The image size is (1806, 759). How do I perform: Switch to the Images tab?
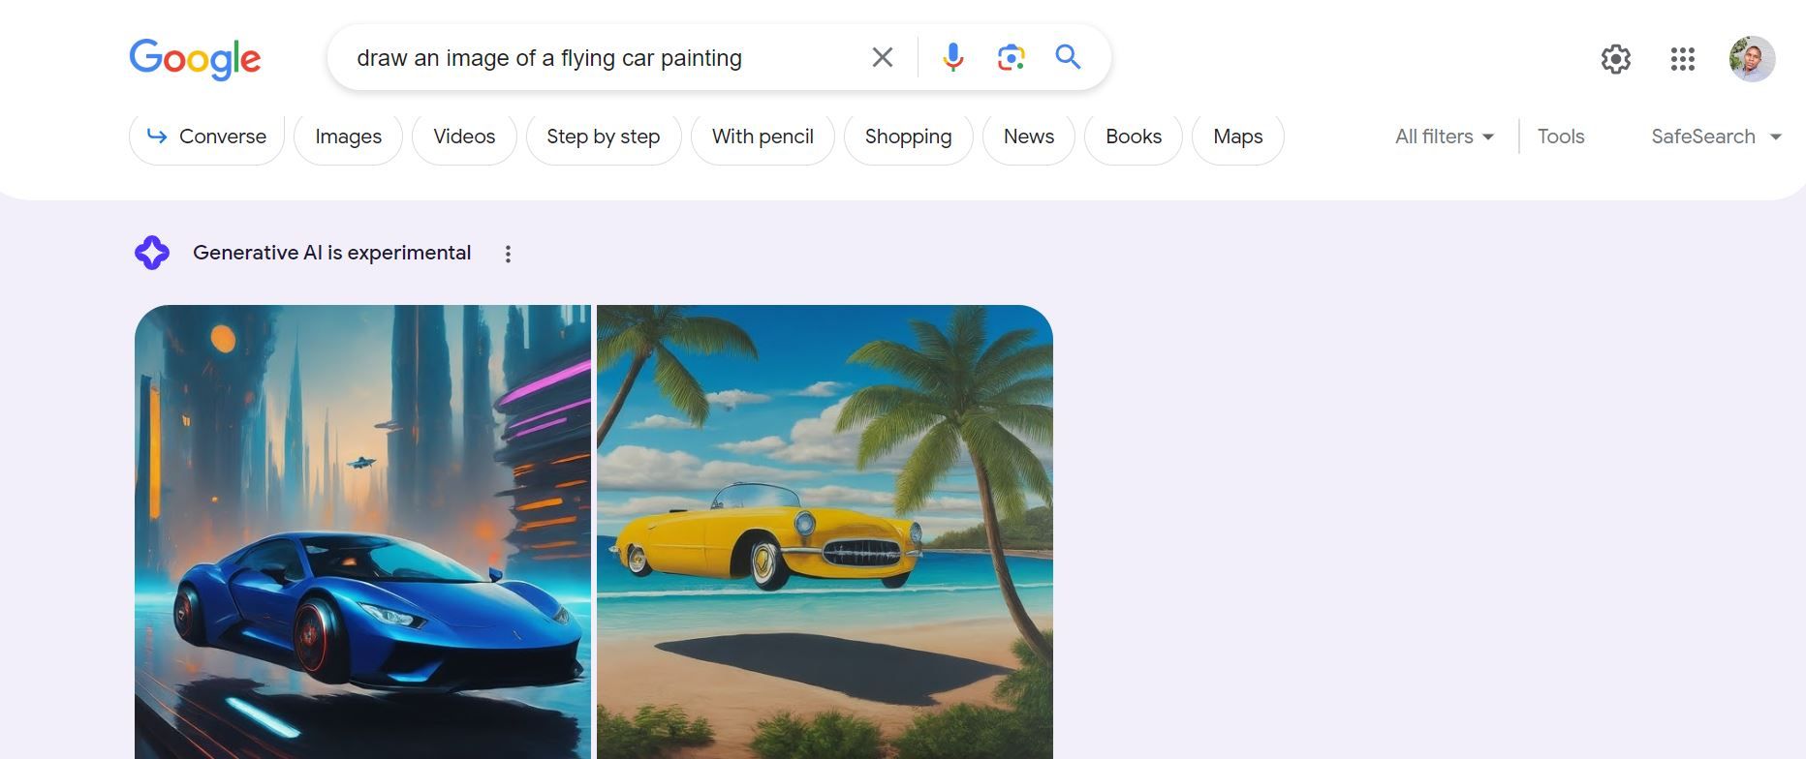[348, 137]
